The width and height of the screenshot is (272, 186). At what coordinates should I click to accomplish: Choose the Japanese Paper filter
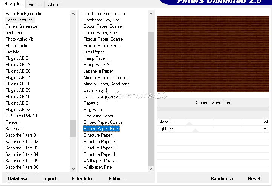[98, 71]
